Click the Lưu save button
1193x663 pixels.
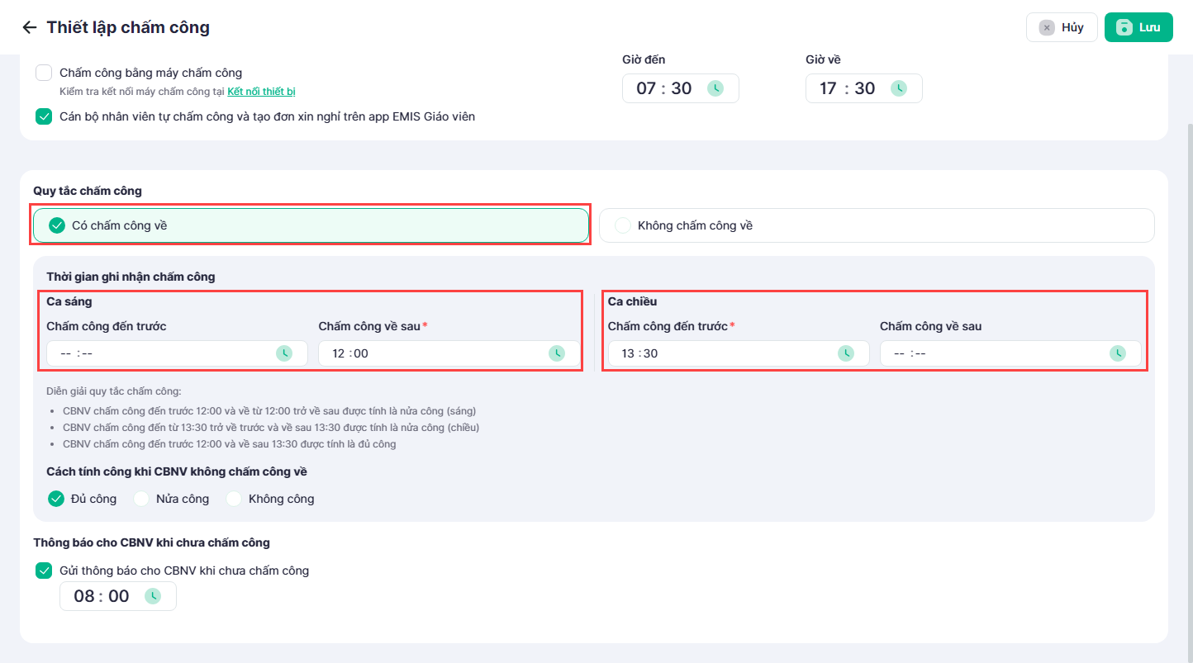coord(1138,27)
